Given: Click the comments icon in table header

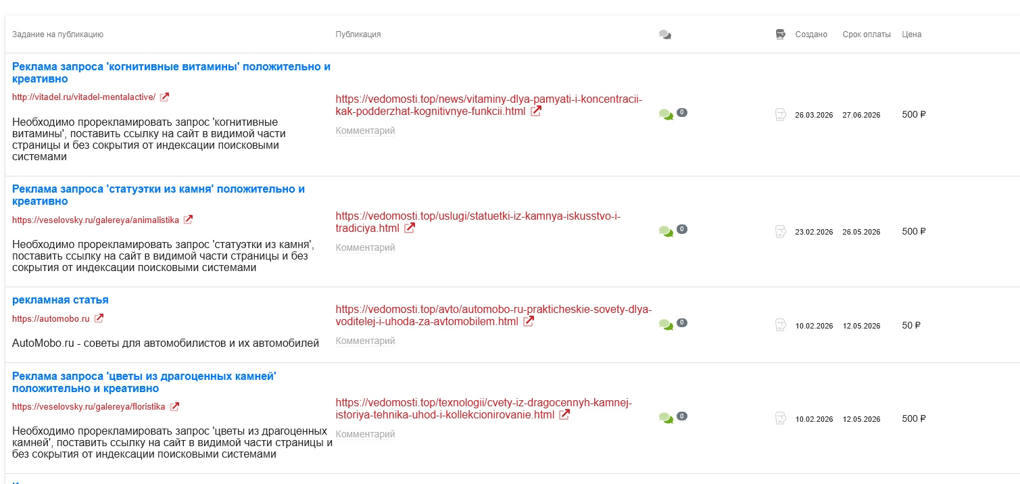Looking at the screenshot, I should (x=665, y=34).
